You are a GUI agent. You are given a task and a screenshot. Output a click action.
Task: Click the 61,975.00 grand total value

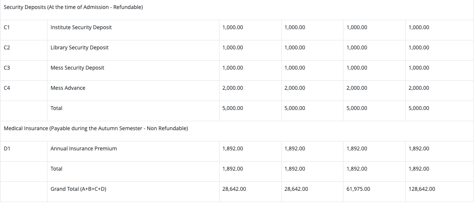pyautogui.click(x=358, y=189)
